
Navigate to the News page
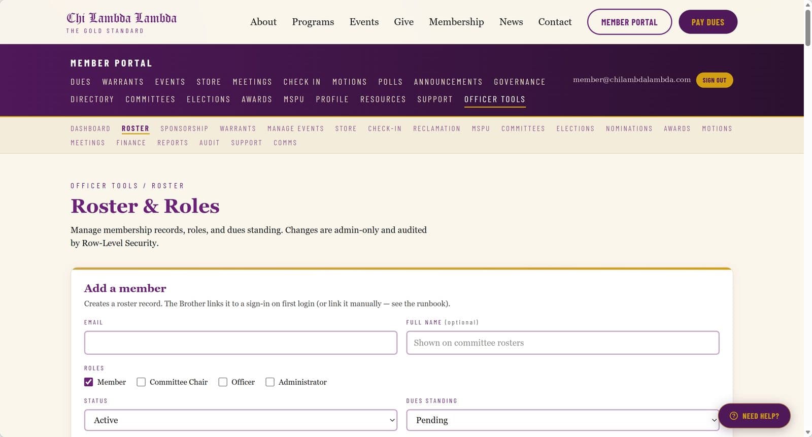click(x=511, y=22)
